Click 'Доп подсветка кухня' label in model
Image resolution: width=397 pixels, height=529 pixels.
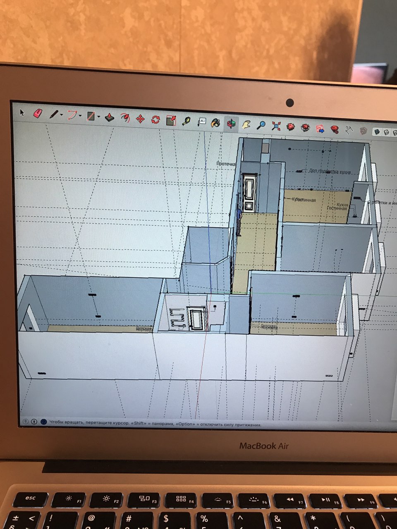[x=330, y=171]
